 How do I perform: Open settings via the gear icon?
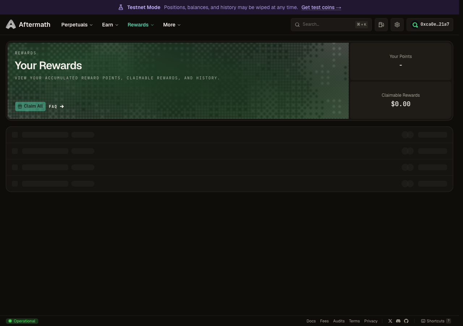coord(397,25)
